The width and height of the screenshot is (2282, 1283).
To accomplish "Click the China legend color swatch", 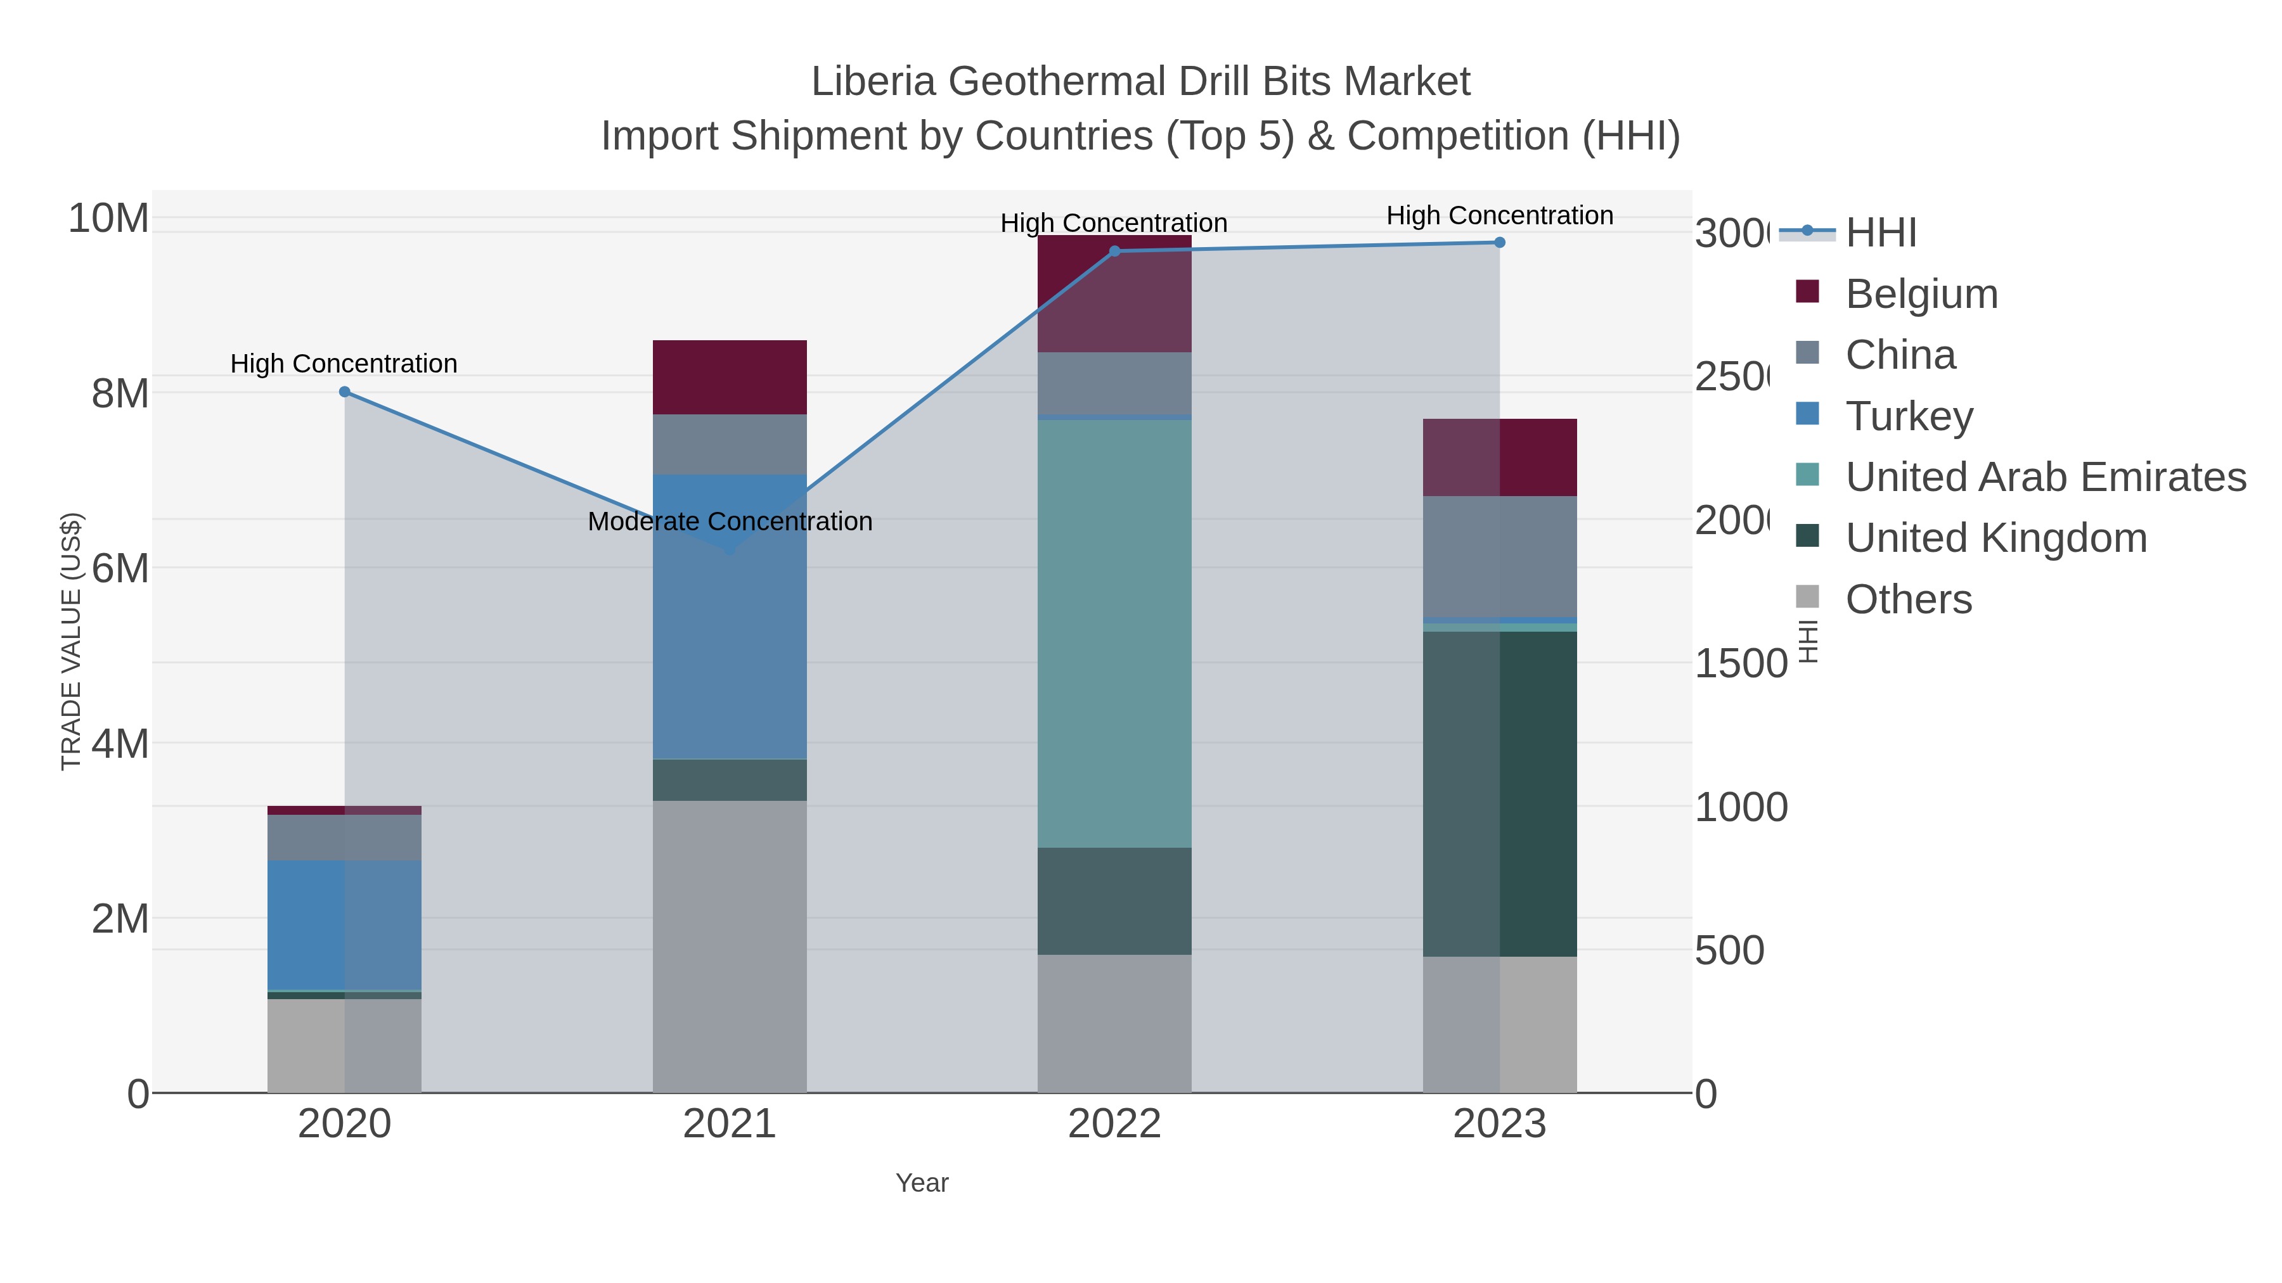I will (1807, 352).
